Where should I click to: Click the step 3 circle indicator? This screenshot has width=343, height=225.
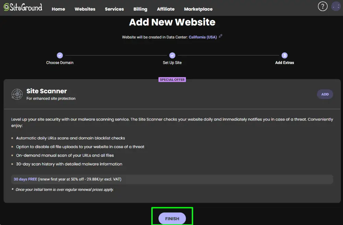[284, 55]
